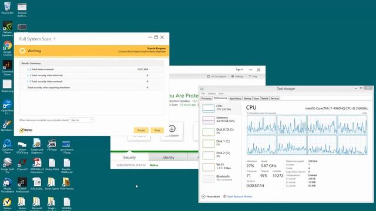Open the yellow Norton checkmark desktop shortcut
The width and height of the screenshot is (376, 211).
point(7,203)
